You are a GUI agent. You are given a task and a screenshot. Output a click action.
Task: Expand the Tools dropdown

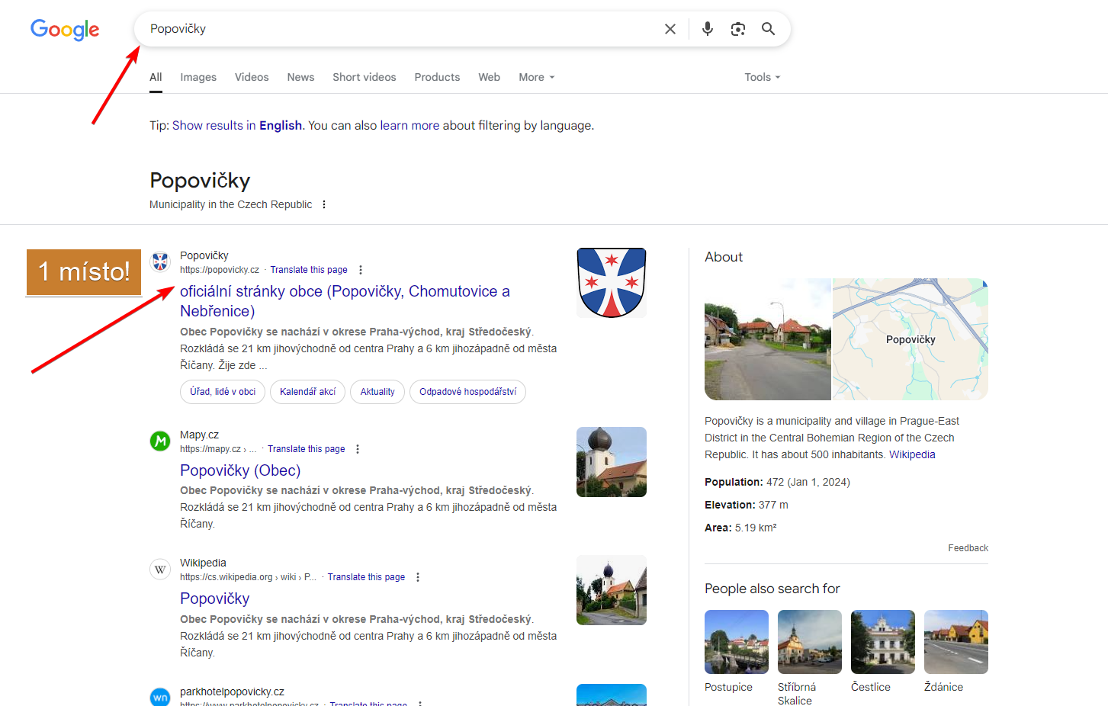[x=763, y=77]
